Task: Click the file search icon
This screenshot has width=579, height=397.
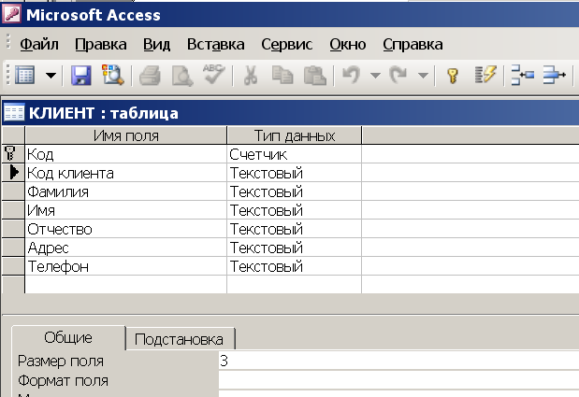Action: coord(113,76)
